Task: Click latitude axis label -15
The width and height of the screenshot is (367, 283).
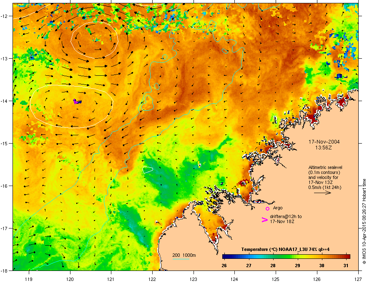Action: coord(4,143)
